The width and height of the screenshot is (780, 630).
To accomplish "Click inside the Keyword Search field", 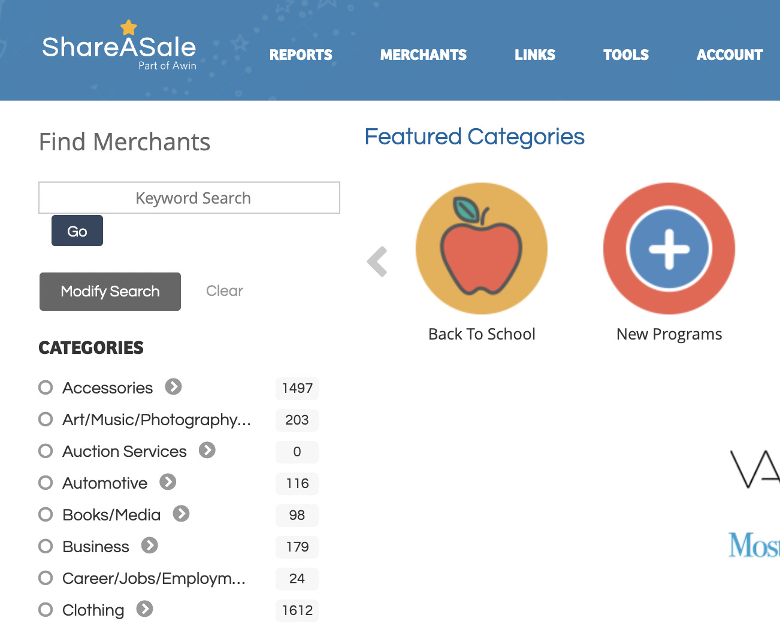I will 189,198.
